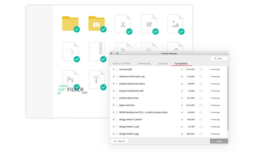The width and height of the screenshot is (263, 152).
Task: Select the paper work.zip file name
Action: (x=127, y=105)
